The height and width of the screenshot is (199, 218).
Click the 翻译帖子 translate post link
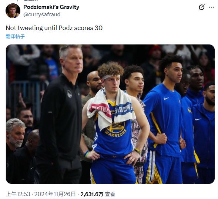[15, 36]
